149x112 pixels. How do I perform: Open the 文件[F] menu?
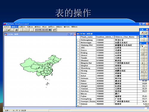pos(7,27)
